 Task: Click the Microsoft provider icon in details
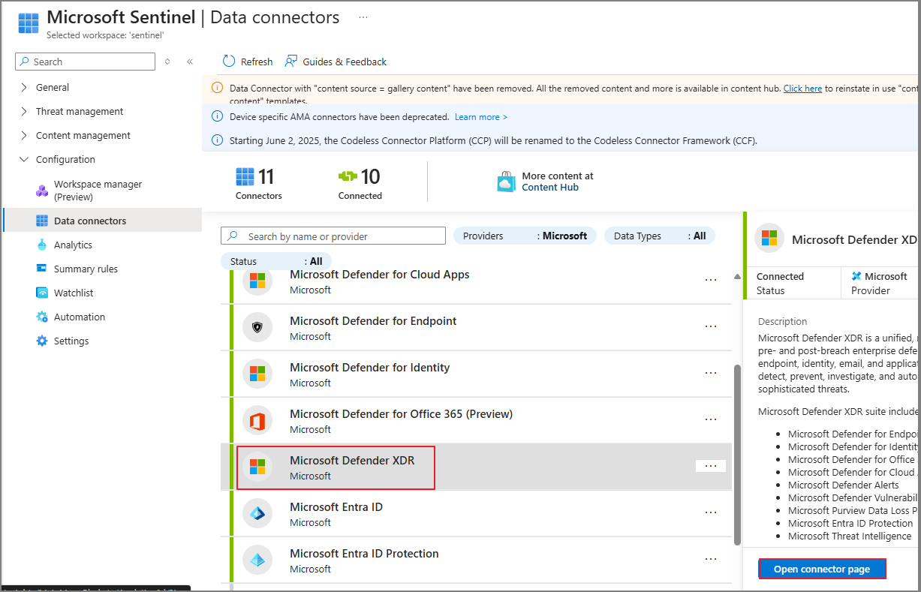coord(856,276)
